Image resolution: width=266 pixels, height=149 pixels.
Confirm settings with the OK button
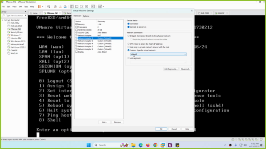coord(161,129)
